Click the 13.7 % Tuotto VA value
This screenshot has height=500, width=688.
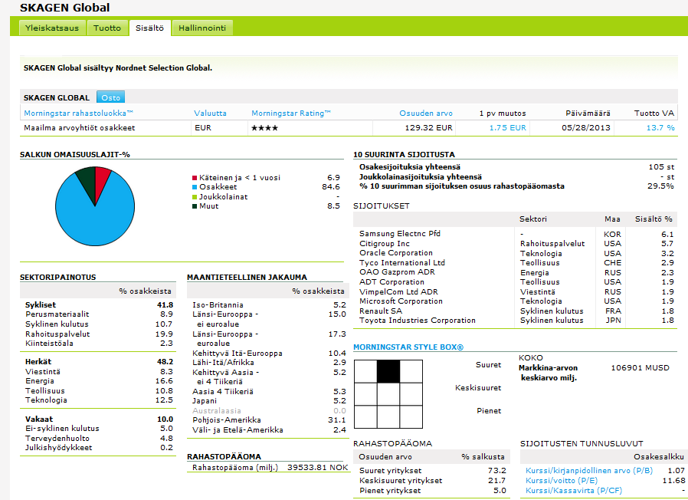tap(660, 128)
